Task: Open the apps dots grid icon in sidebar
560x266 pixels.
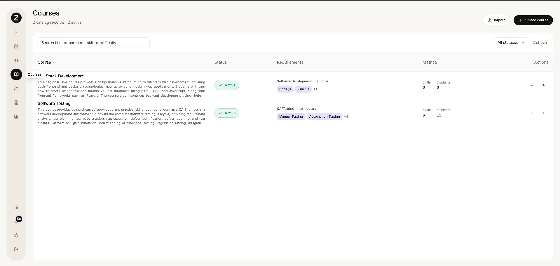Action: (16, 207)
